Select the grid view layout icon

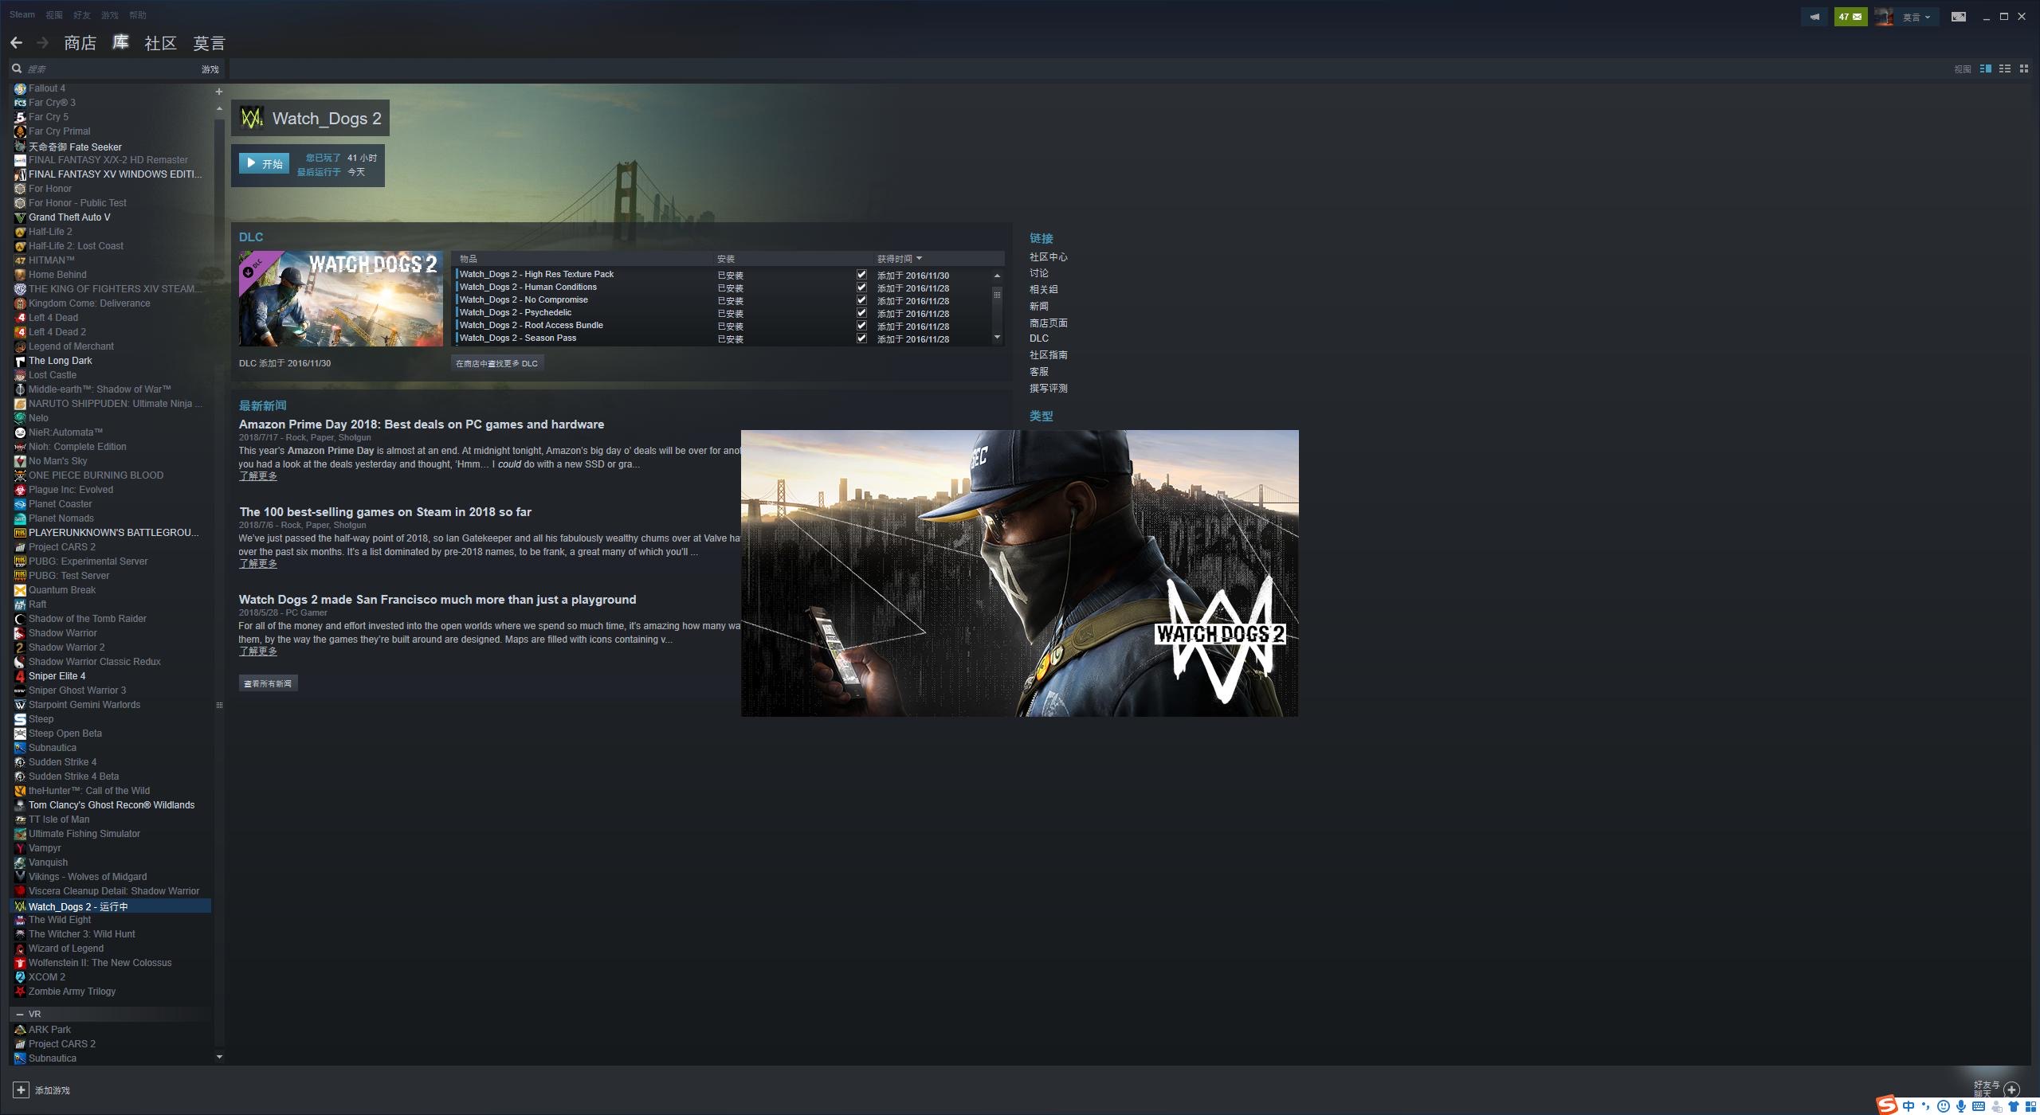click(2023, 69)
